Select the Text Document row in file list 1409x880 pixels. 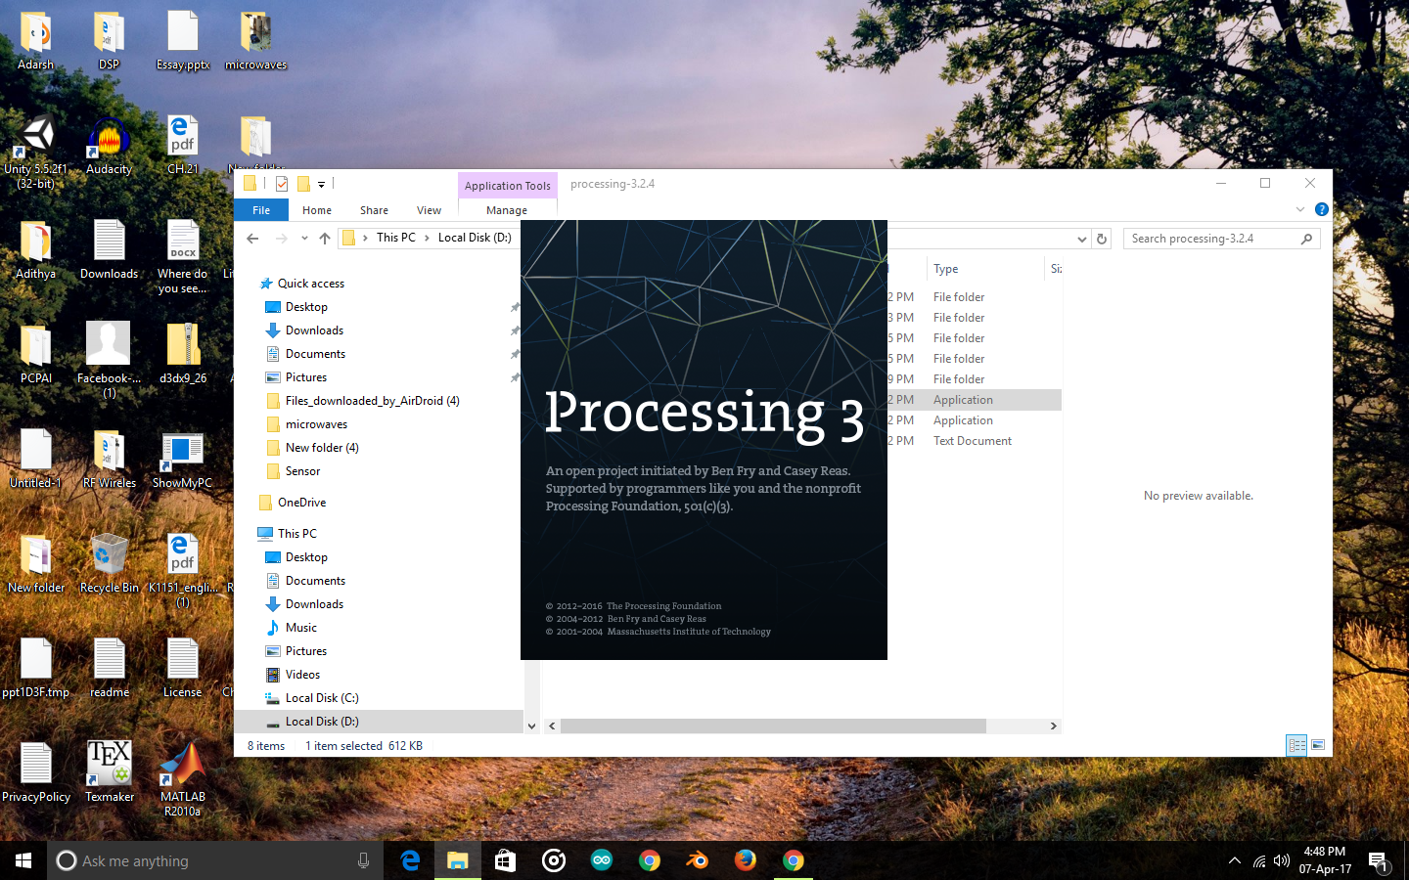pyautogui.click(x=973, y=441)
